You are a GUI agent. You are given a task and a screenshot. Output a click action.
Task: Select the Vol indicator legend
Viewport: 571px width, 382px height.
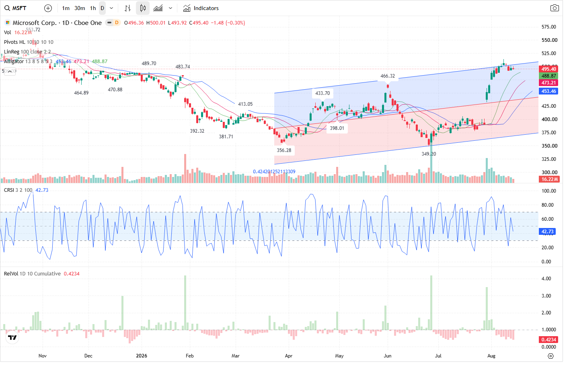[x=8, y=33]
